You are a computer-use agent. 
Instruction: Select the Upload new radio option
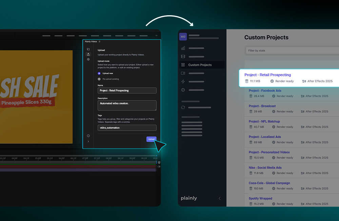[99, 73]
